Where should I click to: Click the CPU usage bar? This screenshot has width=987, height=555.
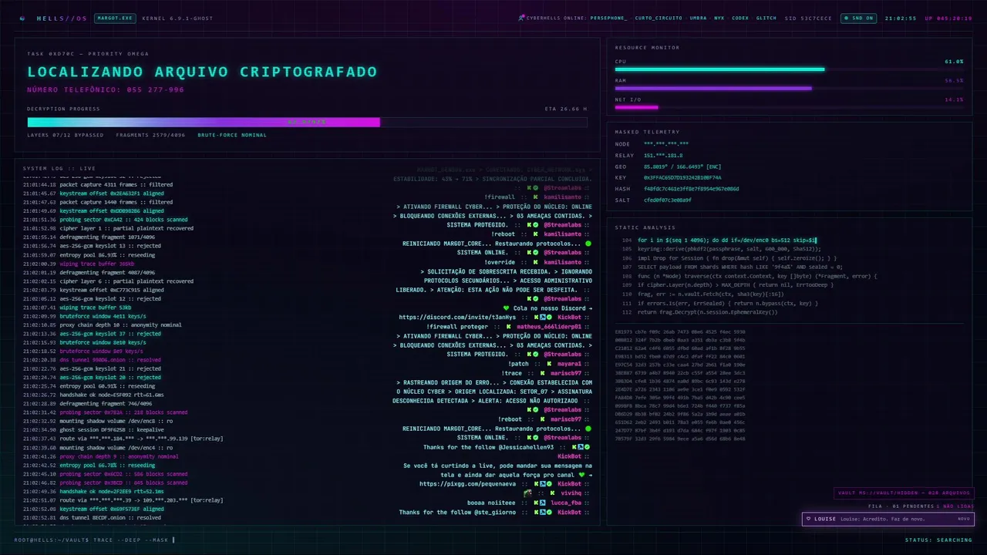[x=789, y=69]
